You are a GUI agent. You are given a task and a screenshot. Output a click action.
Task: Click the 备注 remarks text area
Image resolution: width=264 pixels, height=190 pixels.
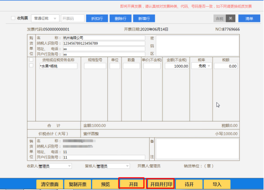click(x=197, y=149)
